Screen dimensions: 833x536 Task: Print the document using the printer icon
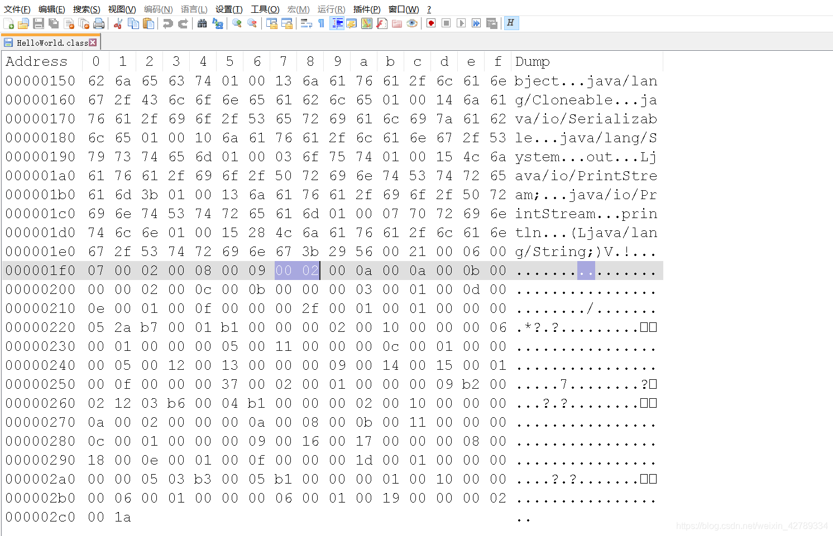tap(99, 23)
